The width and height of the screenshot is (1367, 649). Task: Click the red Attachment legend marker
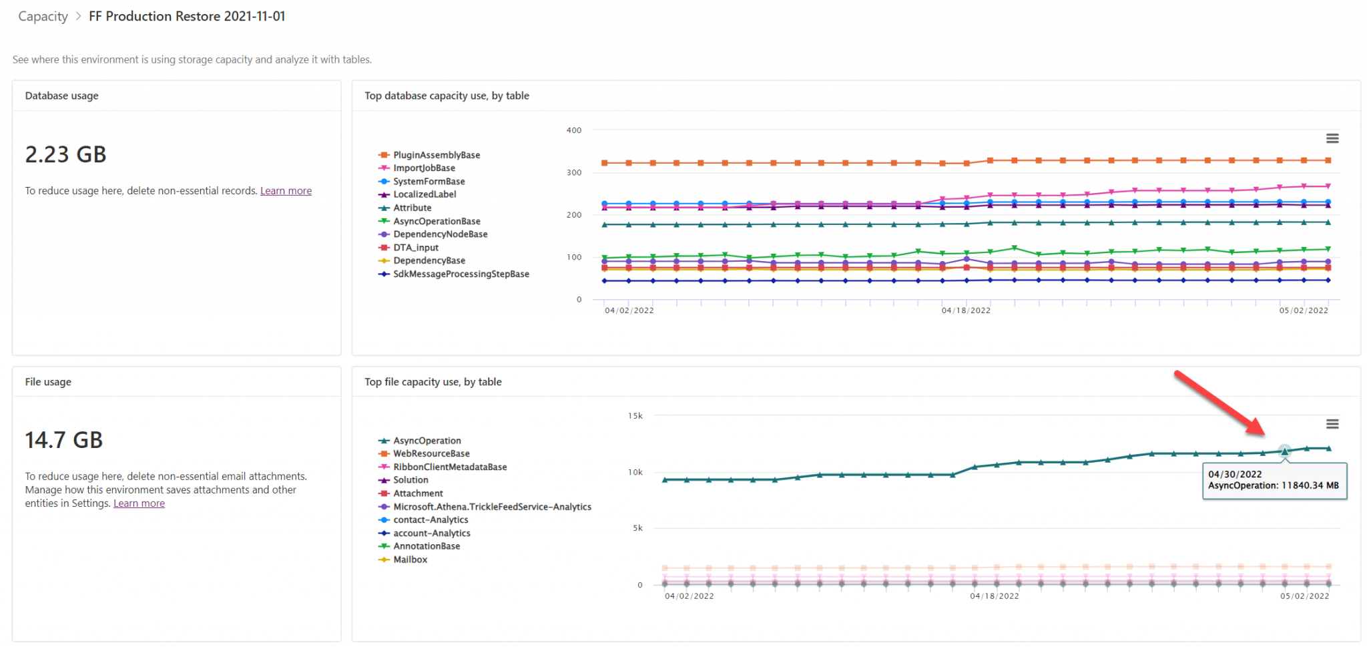(382, 493)
